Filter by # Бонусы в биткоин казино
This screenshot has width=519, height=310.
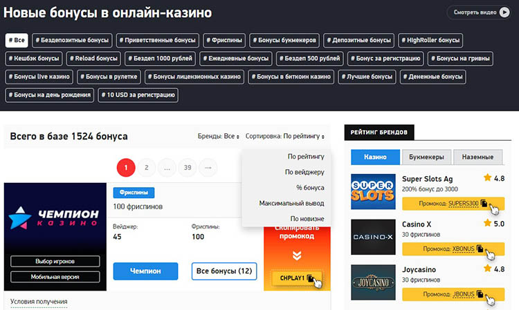291,77
